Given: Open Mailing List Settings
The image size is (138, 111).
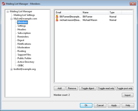Looking at the screenshot, I should click(24, 15).
